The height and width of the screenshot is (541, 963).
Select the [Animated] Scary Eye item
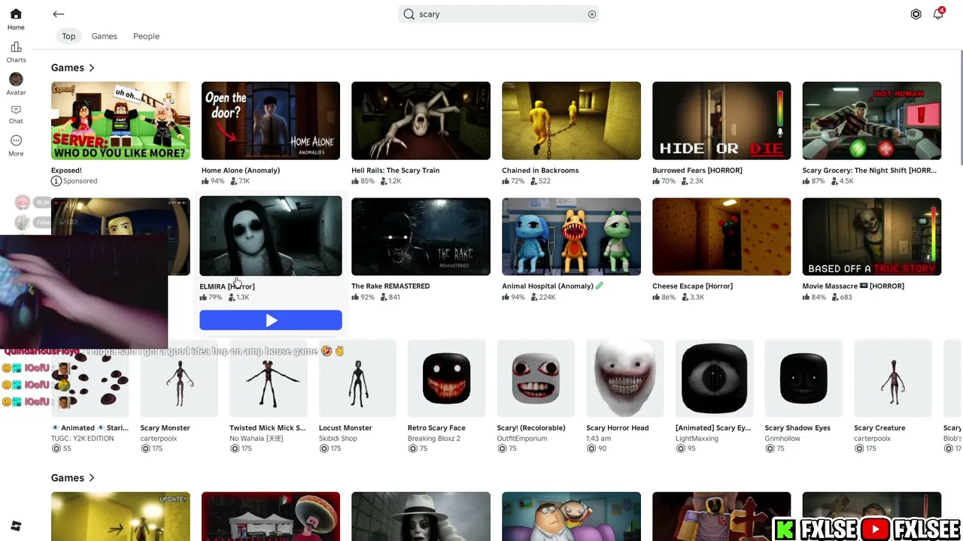tap(714, 378)
